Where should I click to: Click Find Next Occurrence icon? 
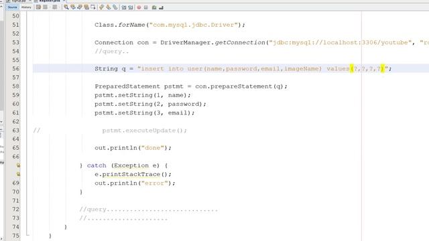[80, 7]
